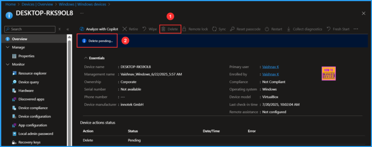Click the Recovery keys lock icon
Image resolution: width=372 pixels, height=147 pixels.
[x=14, y=142]
